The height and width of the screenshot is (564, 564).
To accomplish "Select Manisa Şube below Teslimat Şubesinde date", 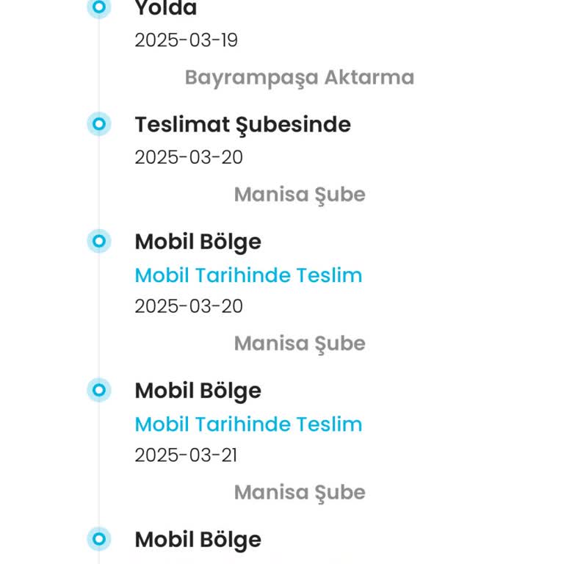I will (x=299, y=195).
